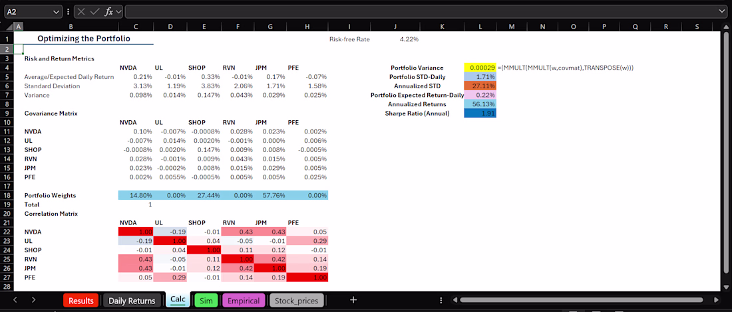Select the Calc sheet tab
The width and height of the screenshot is (732, 312).
178,300
